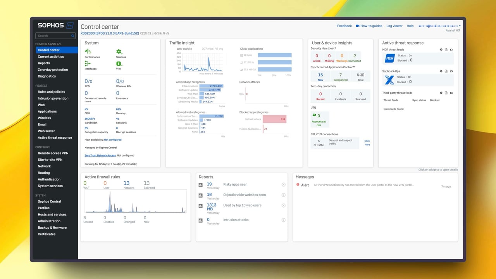Image resolution: width=496 pixels, height=279 pixels.
Task: Click the arrow icon beside Used by top 10 web users
Action: [283, 206]
